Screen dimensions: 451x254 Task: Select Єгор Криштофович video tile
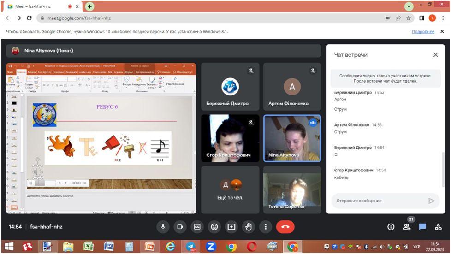(x=230, y=138)
